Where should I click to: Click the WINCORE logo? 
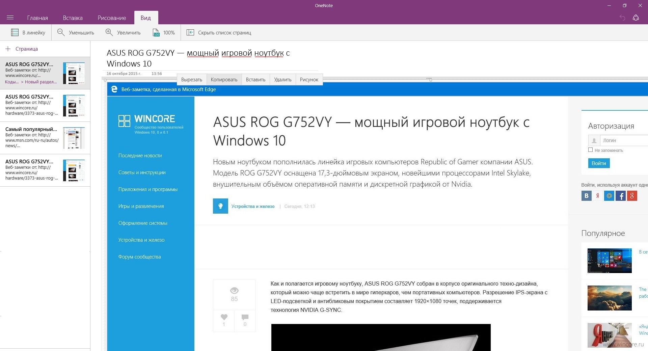[x=151, y=124]
